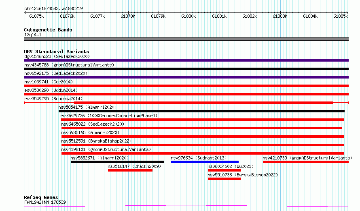Image resolution: width=360 pixels, height=211 pixels.
Task: Select the blue nsv976634 variant bar
Action: pyautogui.click(x=205, y=162)
